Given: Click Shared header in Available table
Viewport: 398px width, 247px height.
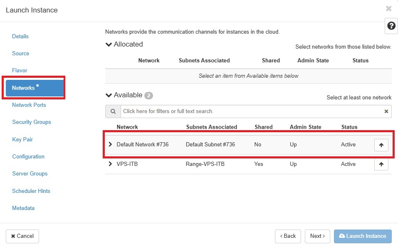Looking at the screenshot, I should pos(264,127).
